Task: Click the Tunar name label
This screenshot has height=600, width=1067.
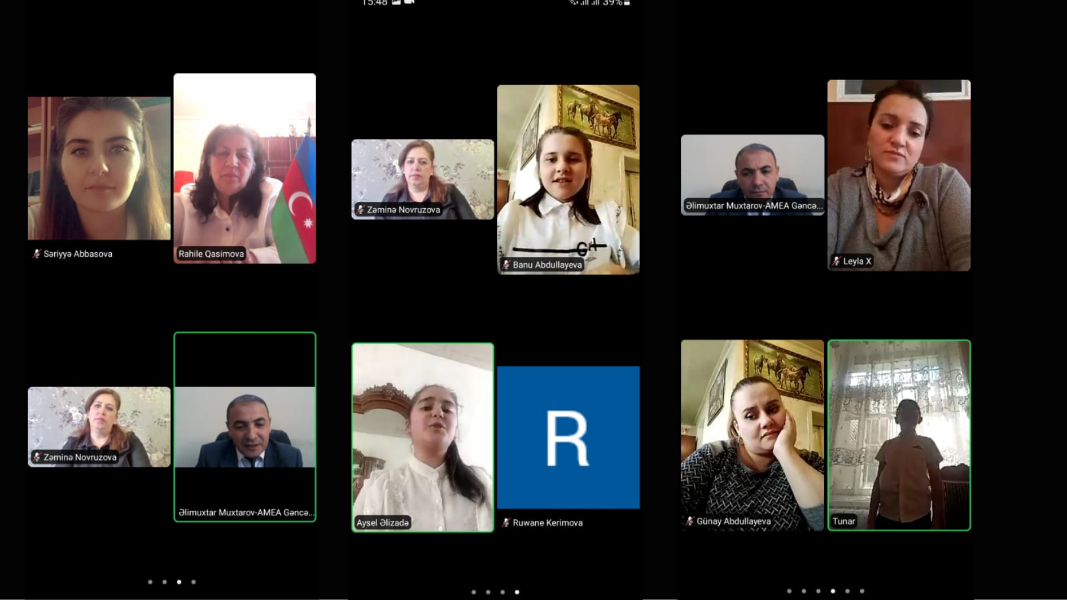Action: click(x=843, y=521)
